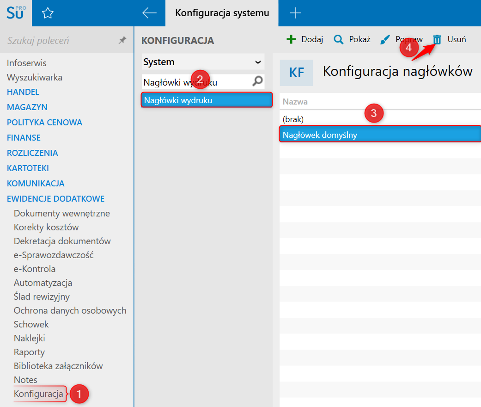Pin the command search panel
Screen dimensions: 481x407
(x=122, y=40)
